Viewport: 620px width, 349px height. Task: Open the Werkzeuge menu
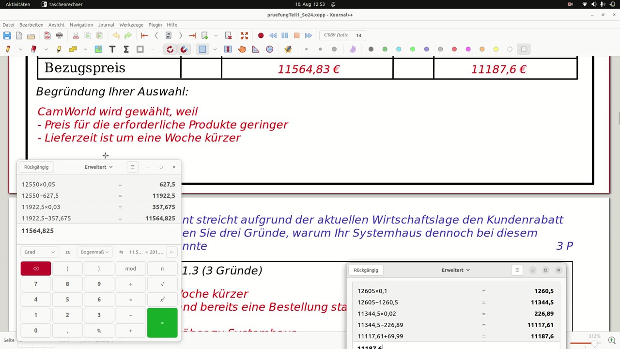point(131,25)
